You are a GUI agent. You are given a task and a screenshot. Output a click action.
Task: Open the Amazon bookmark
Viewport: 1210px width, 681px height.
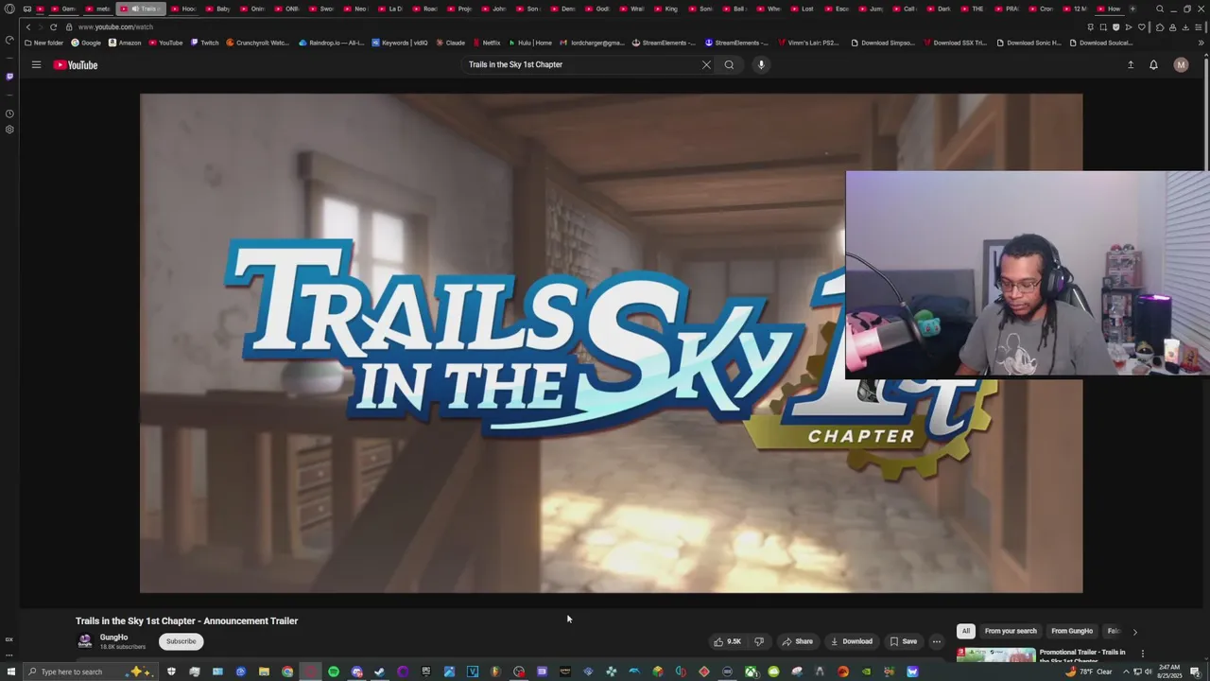click(125, 43)
